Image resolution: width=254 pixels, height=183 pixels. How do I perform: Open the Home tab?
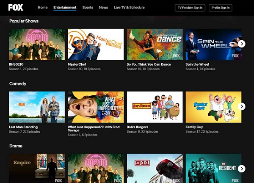click(42, 8)
